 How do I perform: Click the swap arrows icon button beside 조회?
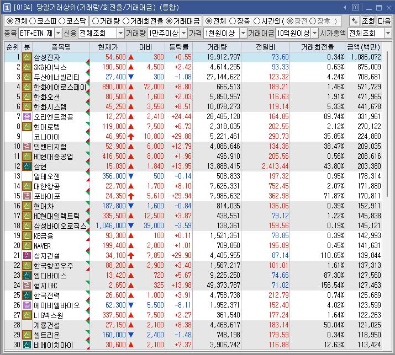tap(355, 21)
